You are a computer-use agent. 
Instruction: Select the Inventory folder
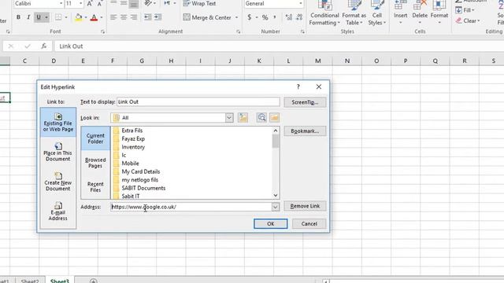coord(133,147)
